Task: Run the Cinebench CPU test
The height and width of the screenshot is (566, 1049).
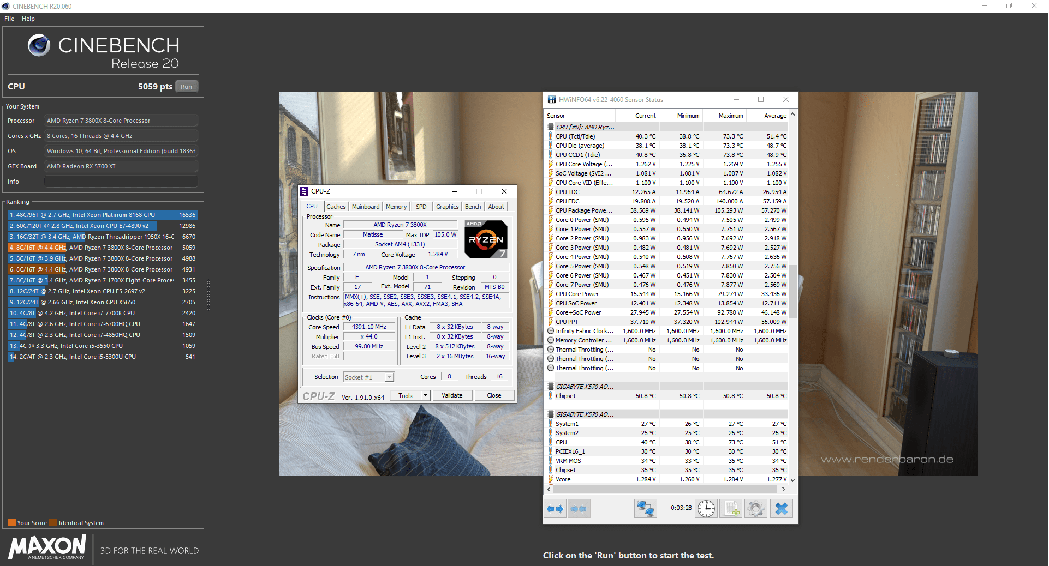Action: 187,87
